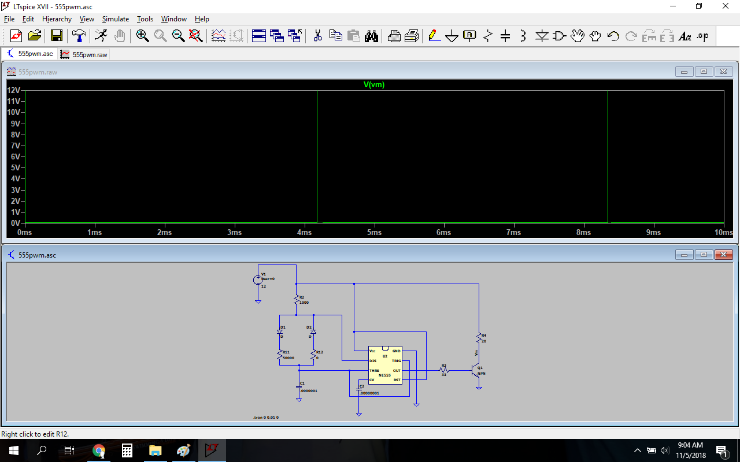Viewport: 740px width, 462px height.
Task: Click the Copy pages icon in the toolbar
Action: (x=335, y=36)
